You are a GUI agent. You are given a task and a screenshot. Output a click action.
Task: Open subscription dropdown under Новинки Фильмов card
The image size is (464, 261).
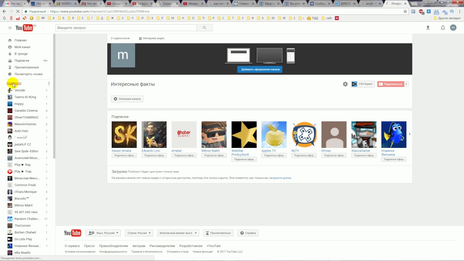point(394,159)
